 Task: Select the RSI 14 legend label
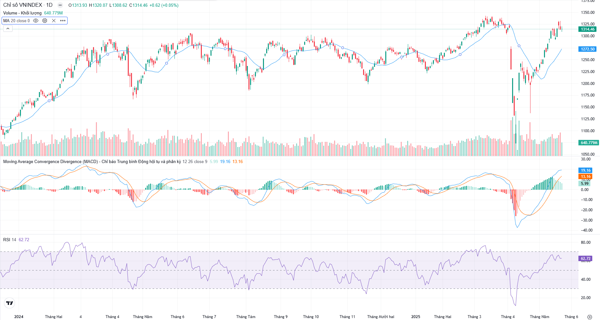click(x=10, y=240)
